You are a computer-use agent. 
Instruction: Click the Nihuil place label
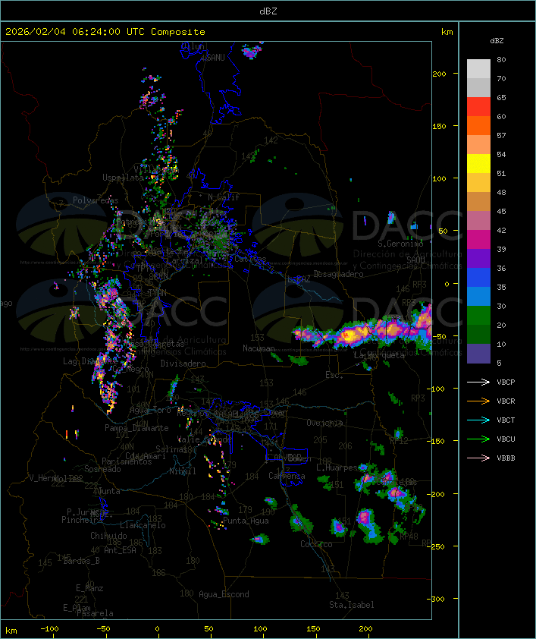coord(183,471)
